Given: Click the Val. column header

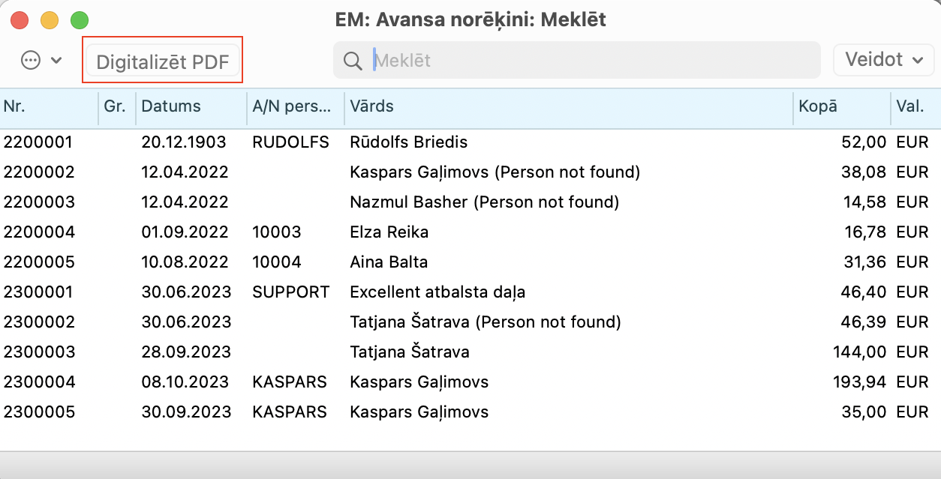Looking at the screenshot, I should click(913, 106).
